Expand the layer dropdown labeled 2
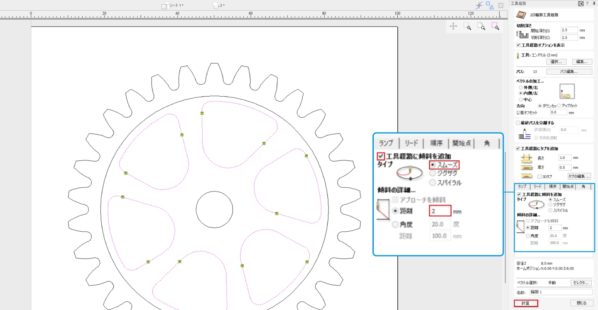Screen dimensions: 598x310 click(219, 5)
